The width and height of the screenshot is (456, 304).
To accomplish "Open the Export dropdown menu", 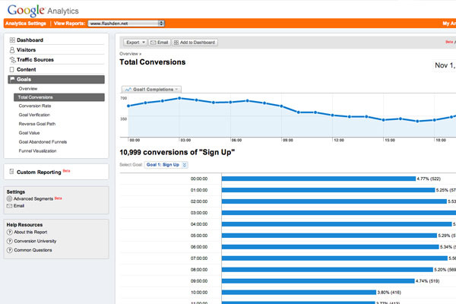I will [135, 43].
